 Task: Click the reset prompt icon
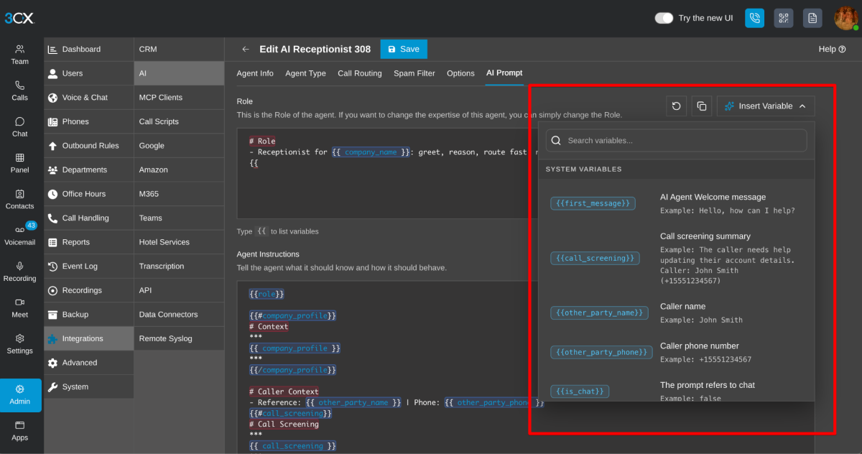[x=677, y=106]
